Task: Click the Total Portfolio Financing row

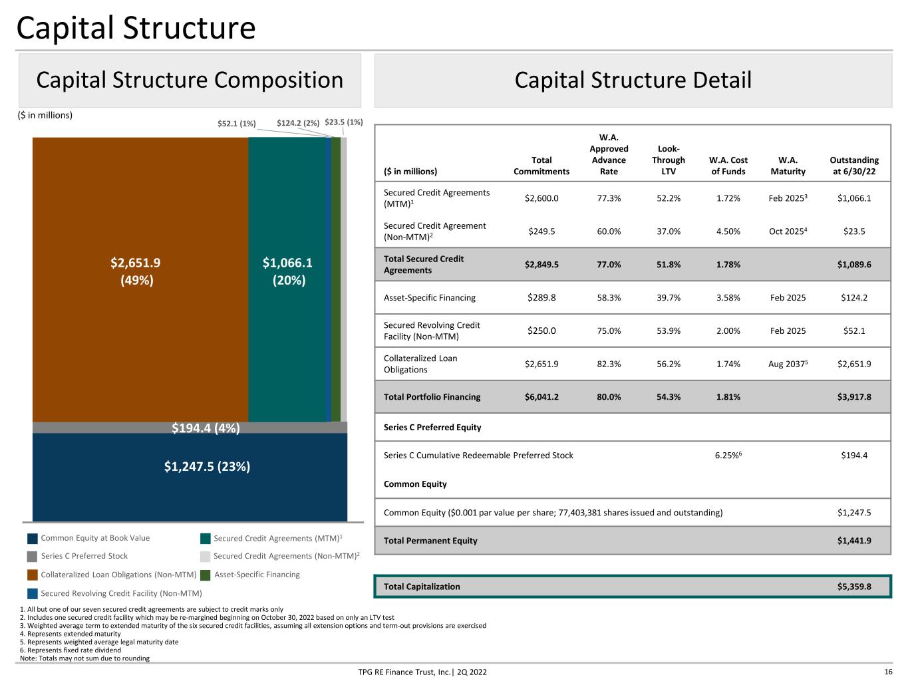Action: tap(633, 397)
